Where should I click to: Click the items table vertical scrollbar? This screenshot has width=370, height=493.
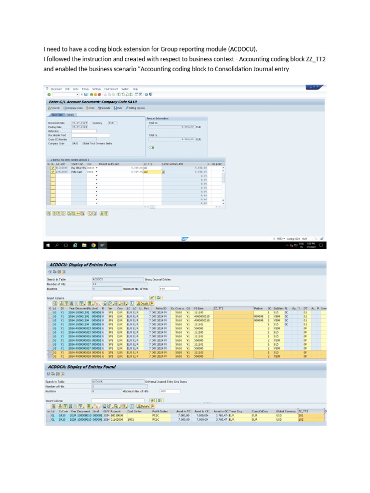click(x=224, y=178)
